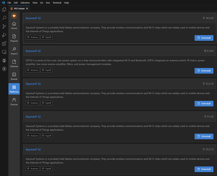Open the Explorer view in activity bar

pyautogui.click(x=4, y=10)
